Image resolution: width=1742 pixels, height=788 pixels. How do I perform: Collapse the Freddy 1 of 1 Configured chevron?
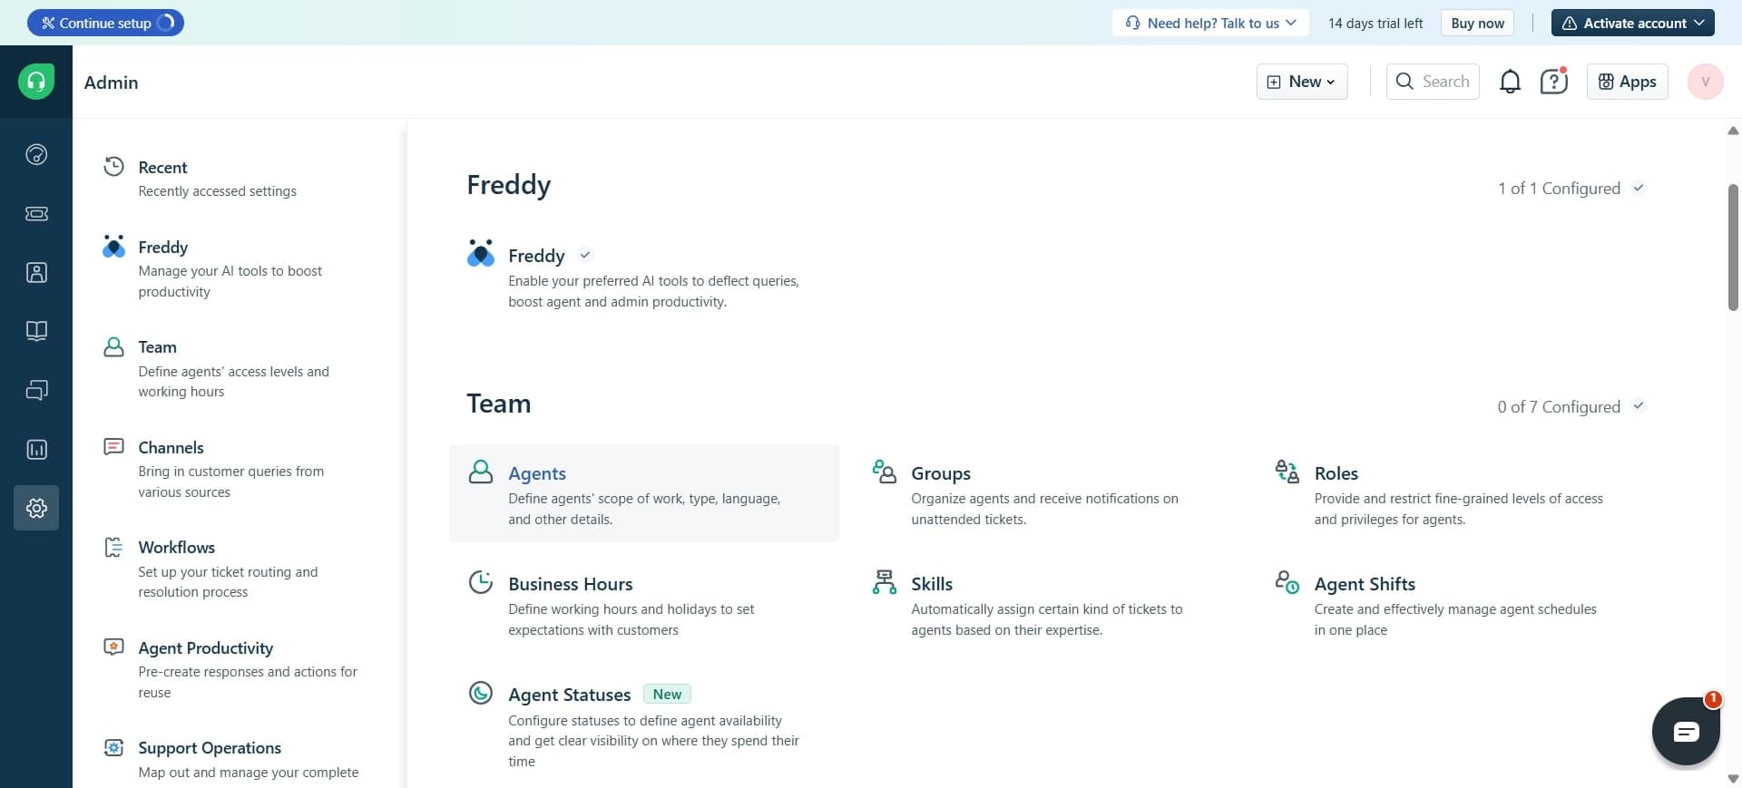pyautogui.click(x=1638, y=188)
